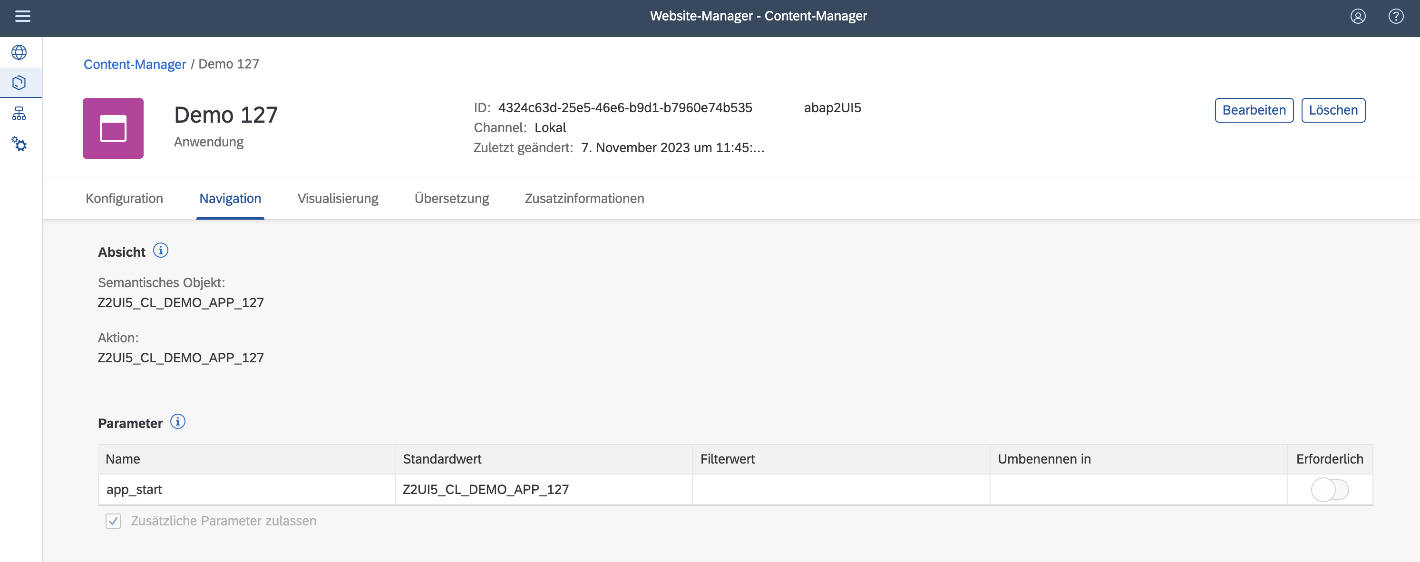Open the help icon

tap(1396, 17)
